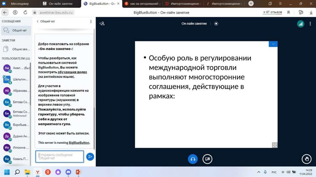Image resolution: width=316 pixels, height=177 pixels.
Task: Minimize the presentation with the blue minus button
Action: [273, 44]
